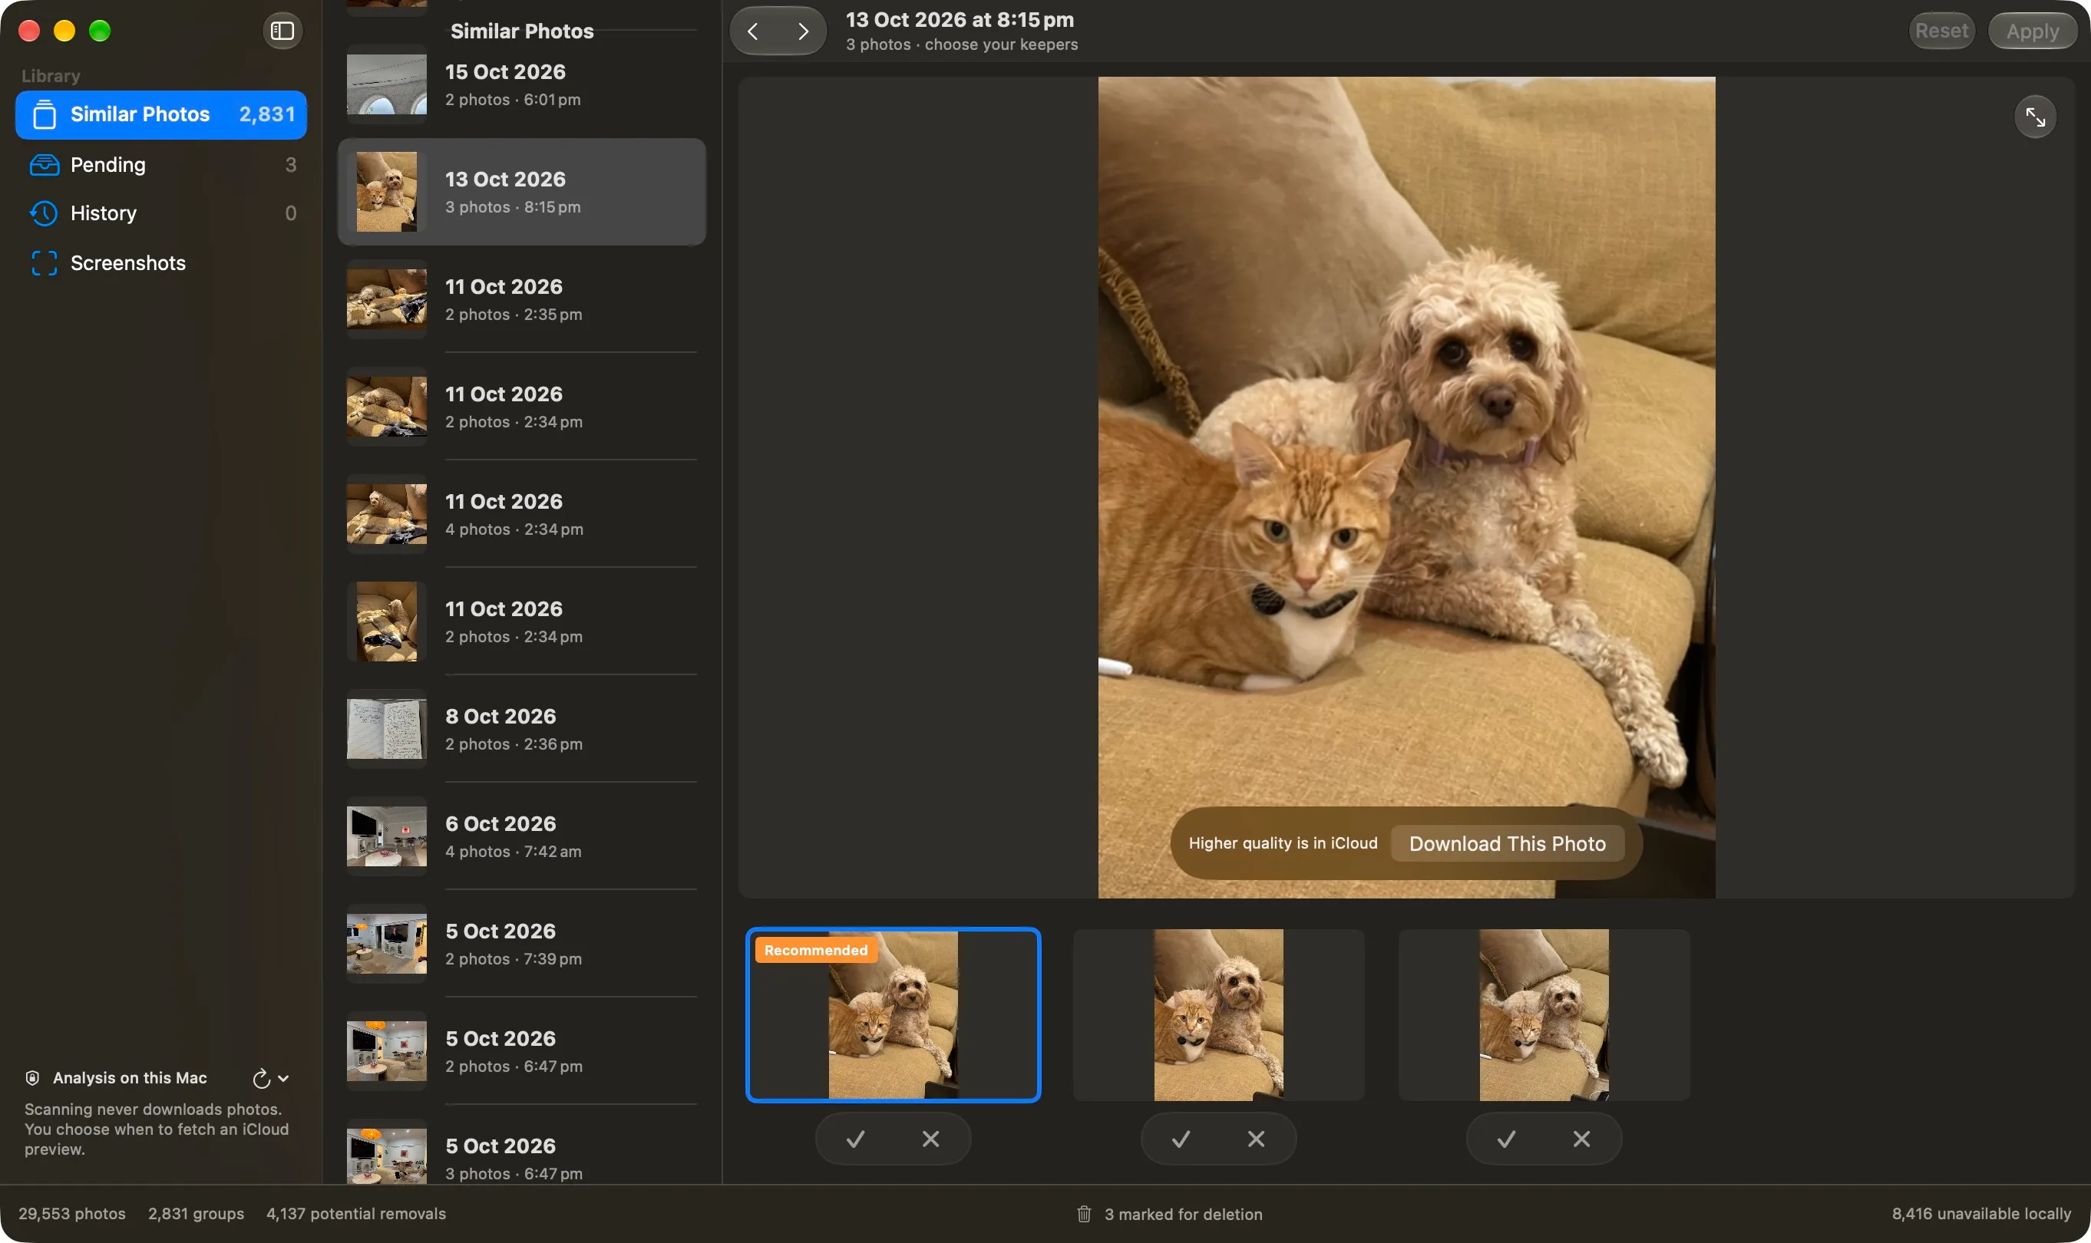The height and width of the screenshot is (1243, 2091).
Task: Click the History clock icon
Action: (44, 213)
